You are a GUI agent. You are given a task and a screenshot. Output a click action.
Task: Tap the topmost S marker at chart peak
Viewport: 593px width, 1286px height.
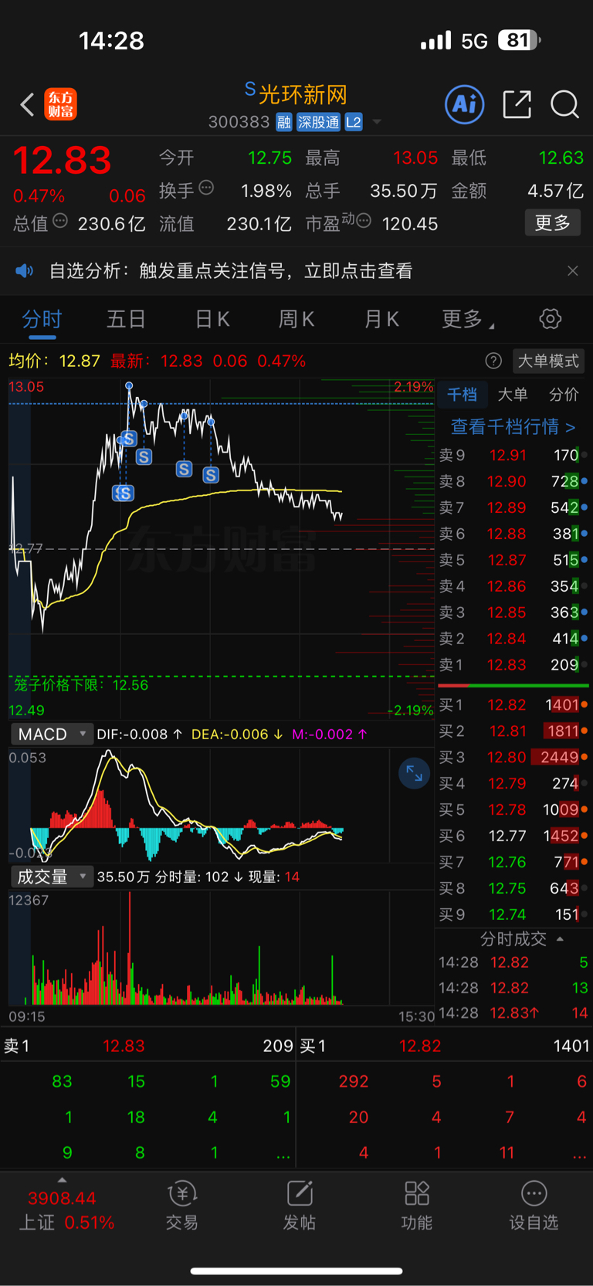pos(128,439)
